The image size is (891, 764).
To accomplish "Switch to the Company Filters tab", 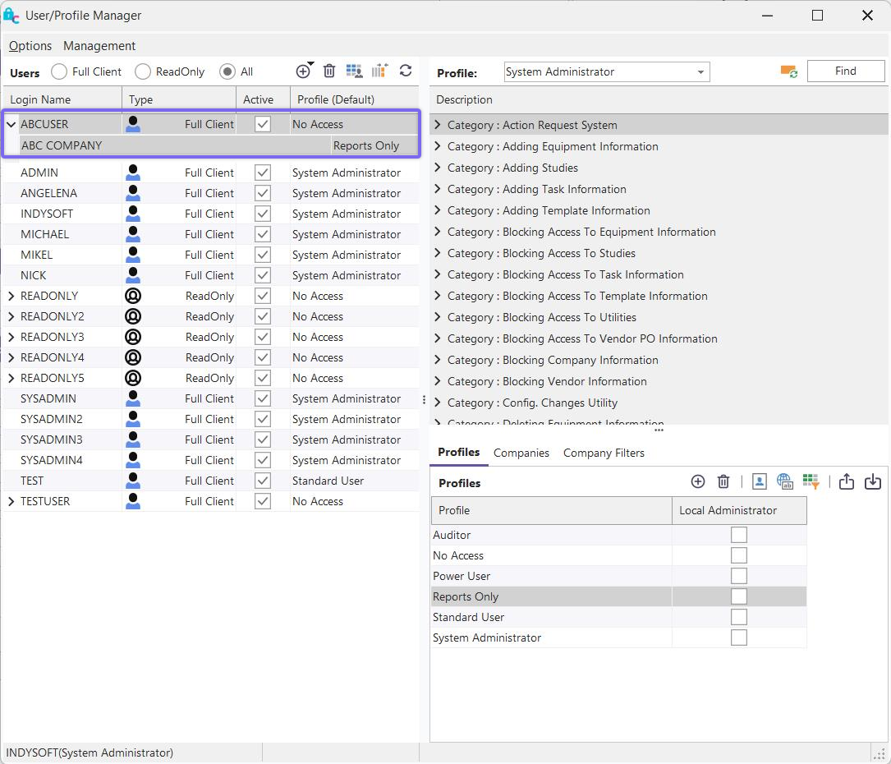I will (x=604, y=453).
